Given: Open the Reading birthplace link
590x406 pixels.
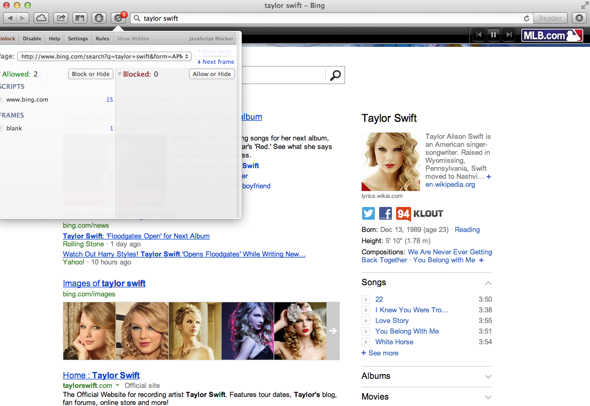Looking at the screenshot, I should (x=467, y=229).
